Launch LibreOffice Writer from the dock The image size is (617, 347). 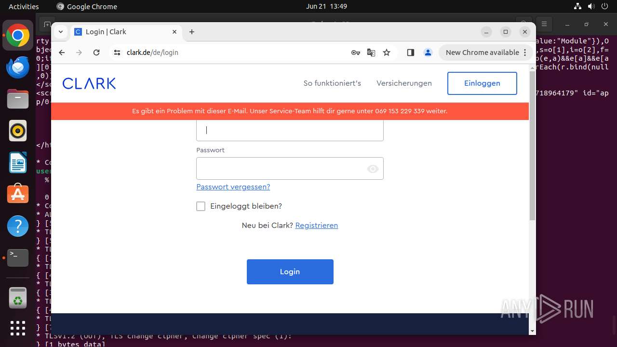tap(18, 162)
